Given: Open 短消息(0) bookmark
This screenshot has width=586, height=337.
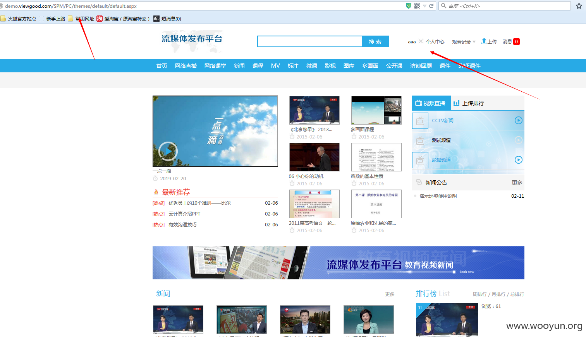Looking at the screenshot, I should tap(167, 19).
